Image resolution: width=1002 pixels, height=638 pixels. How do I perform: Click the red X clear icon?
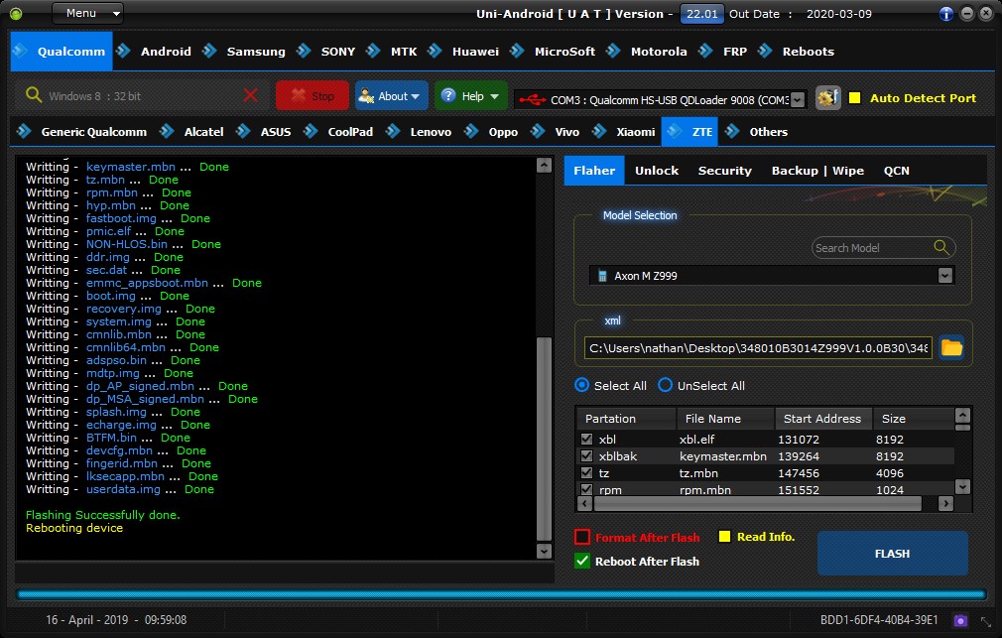click(x=250, y=96)
